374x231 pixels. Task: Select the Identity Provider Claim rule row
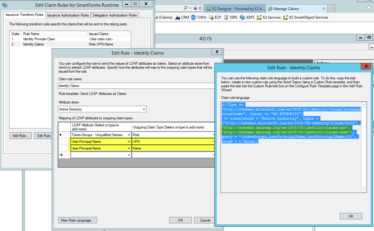[x=70, y=39]
